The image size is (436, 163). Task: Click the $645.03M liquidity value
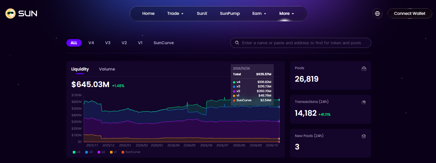point(90,84)
